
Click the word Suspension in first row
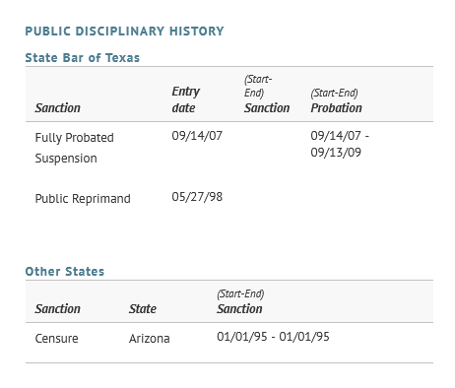click(x=66, y=159)
